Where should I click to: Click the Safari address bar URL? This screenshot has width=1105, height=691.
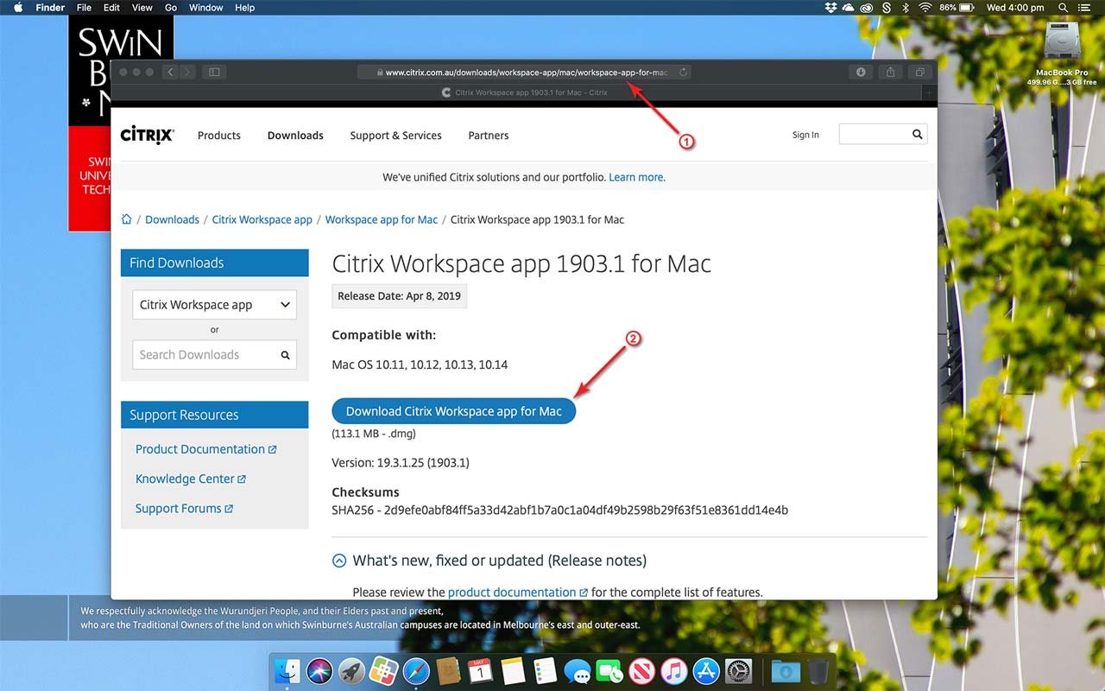pos(526,73)
